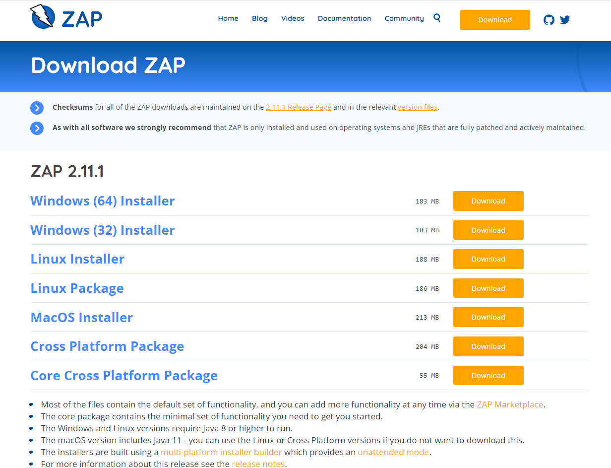Open the Videos menu item
Viewport: 611px width, 468px height.
(293, 18)
